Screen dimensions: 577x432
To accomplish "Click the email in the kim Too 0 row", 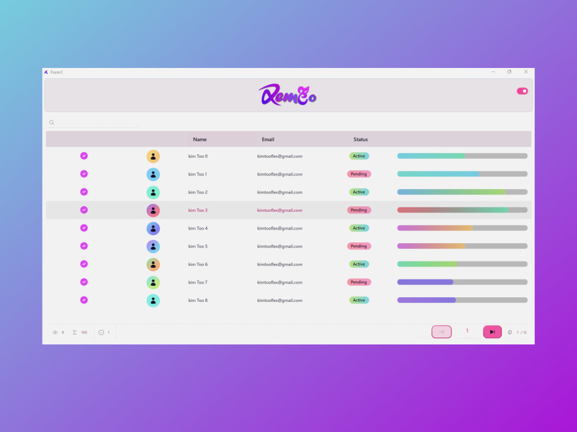I will (x=280, y=156).
